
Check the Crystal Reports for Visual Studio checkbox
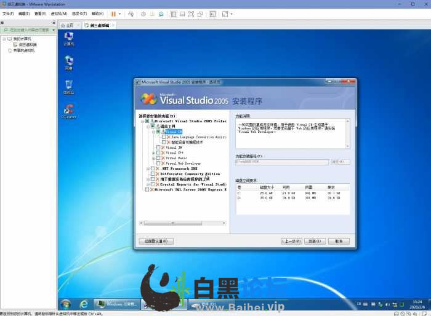pos(153,184)
